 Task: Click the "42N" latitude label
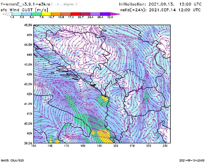[29, 94]
